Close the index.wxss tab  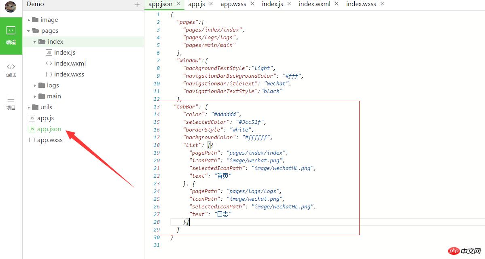[x=382, y=4]
